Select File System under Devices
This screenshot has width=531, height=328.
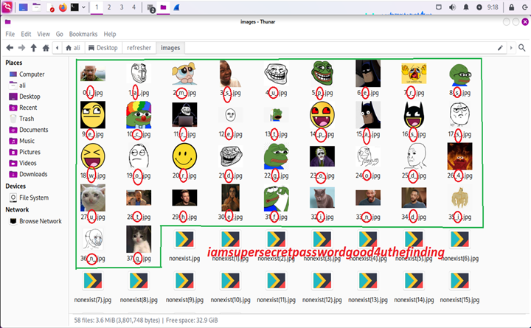tap(29, 198)
